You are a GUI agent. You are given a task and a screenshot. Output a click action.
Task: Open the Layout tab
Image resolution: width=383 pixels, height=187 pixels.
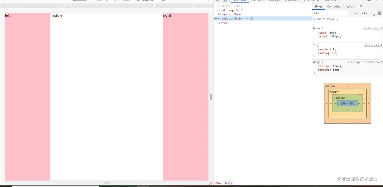[x=351, y=6]
